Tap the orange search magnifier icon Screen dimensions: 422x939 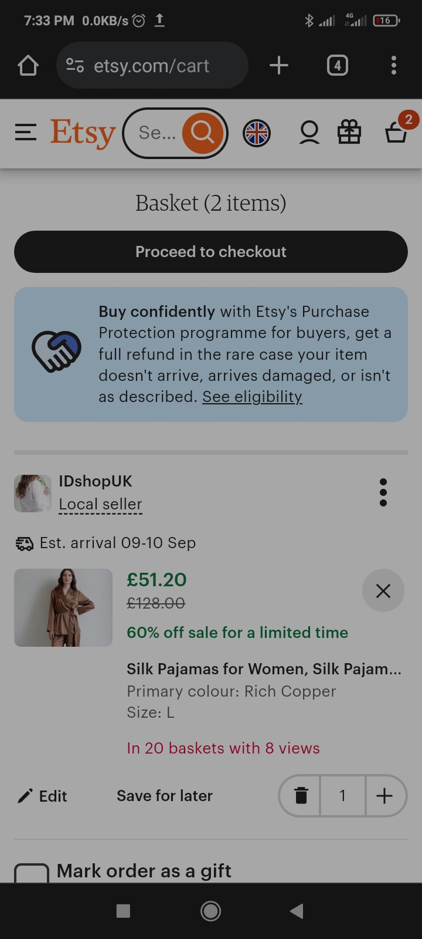(x=203, y=133)
